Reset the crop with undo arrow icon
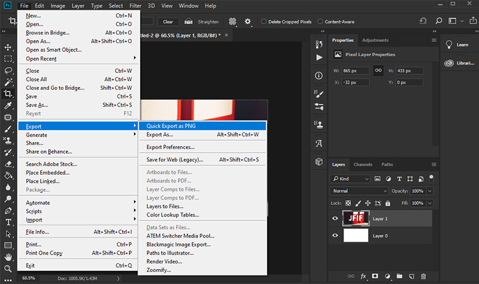 click(423, 21)
